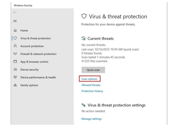This screenshot has width=178, height=127.
Task: Click Manage settings link
Action: 91,119
